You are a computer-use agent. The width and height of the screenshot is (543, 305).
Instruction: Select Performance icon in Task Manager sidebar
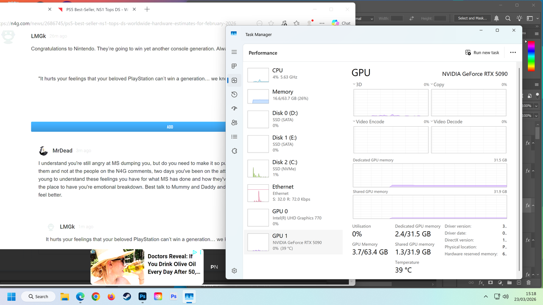point(234,80)
